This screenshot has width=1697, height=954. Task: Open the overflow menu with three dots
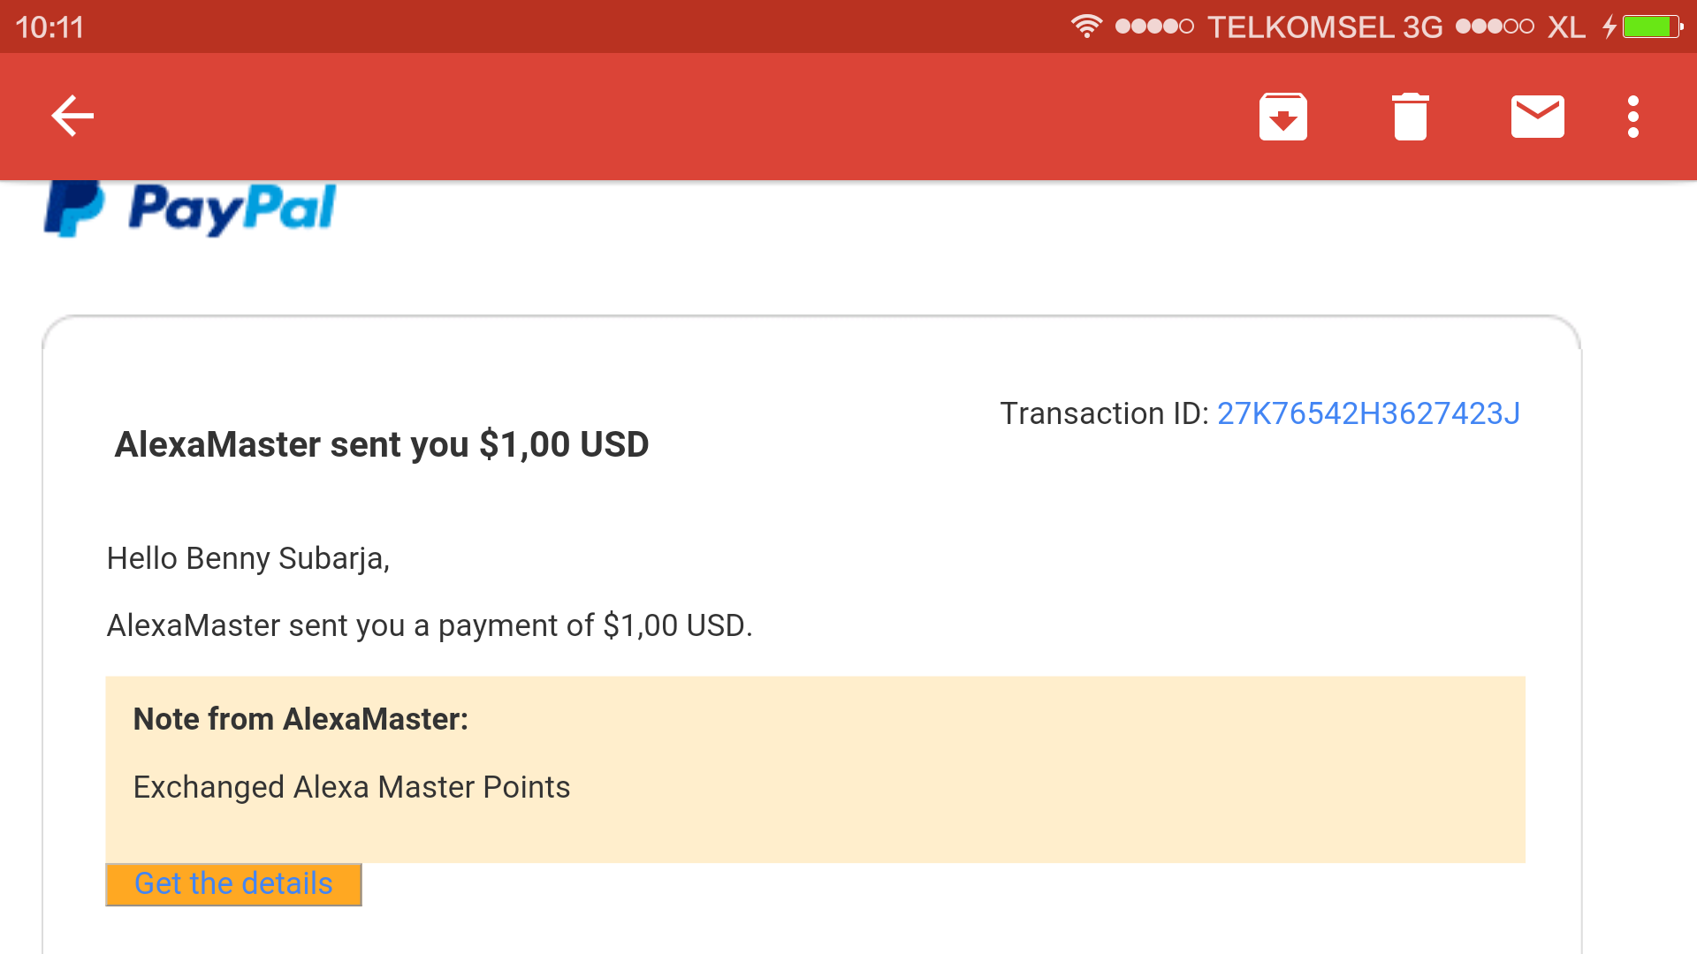coord(1633,116)
